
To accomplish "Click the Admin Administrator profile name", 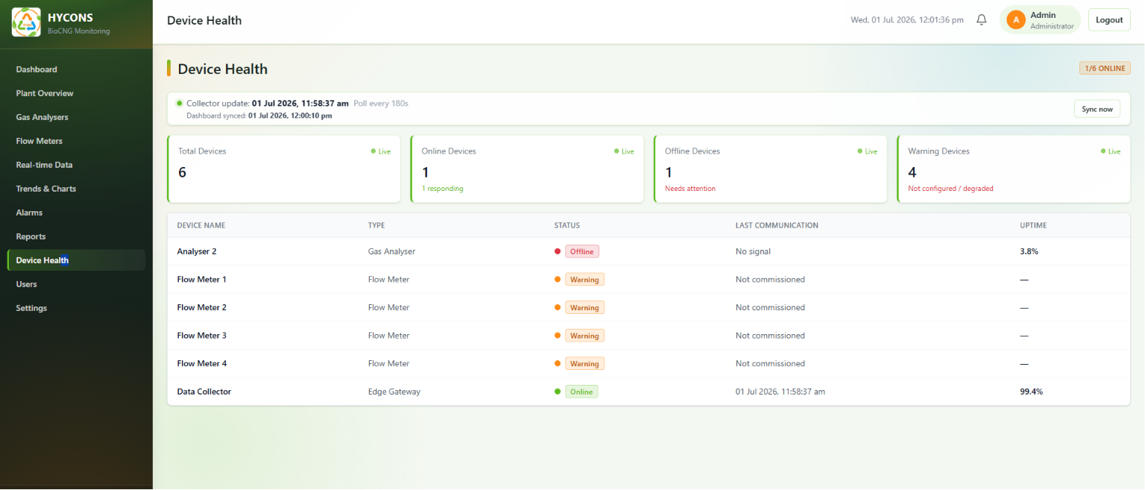I will [1052, 20].
